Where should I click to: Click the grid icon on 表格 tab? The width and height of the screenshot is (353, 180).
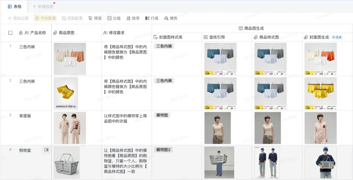click(x=10, y=7)
